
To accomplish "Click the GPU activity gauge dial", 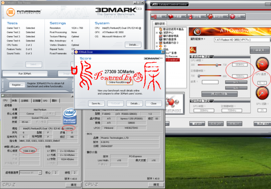I will (262, 93).
